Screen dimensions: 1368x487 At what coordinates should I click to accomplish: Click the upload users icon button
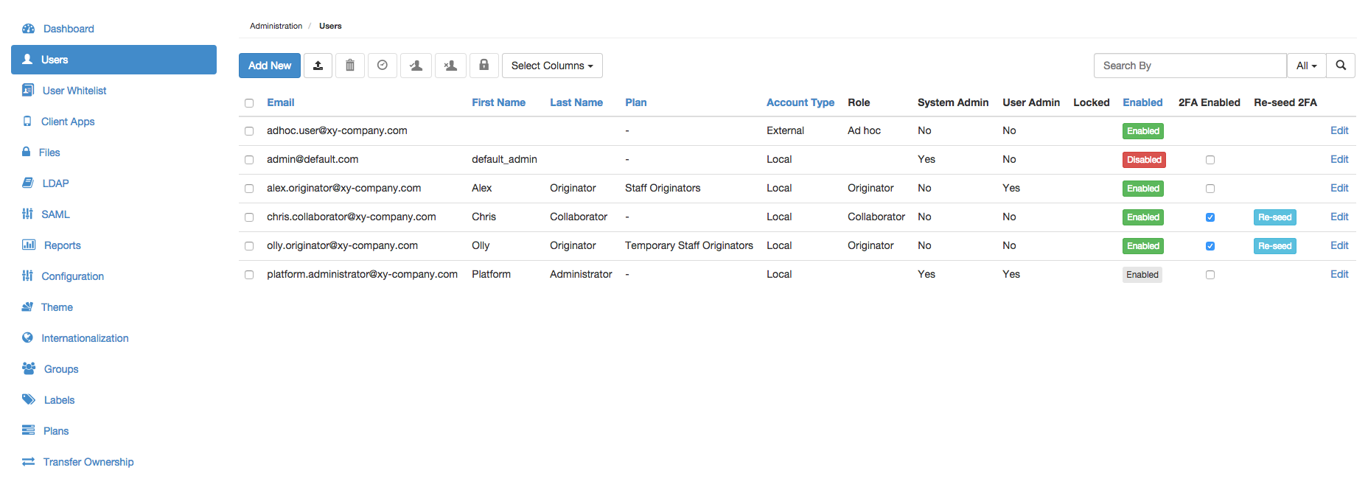pos(318,66)
